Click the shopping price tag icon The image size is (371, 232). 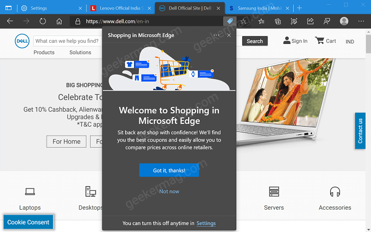(x=229, y=21)
